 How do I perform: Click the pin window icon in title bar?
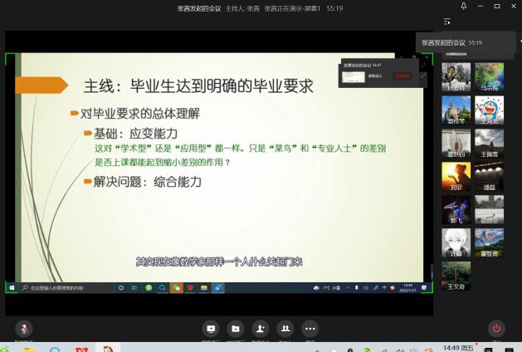pyautogui.click(x=464, y=6)
